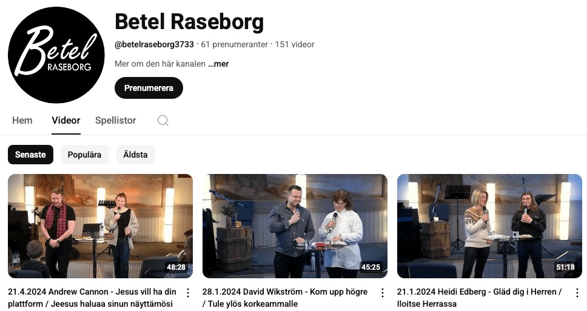The width and height of the screenshot is (587, 311).
Task: Play the 45:25 video thumbnail
Action: coord(295,226)
